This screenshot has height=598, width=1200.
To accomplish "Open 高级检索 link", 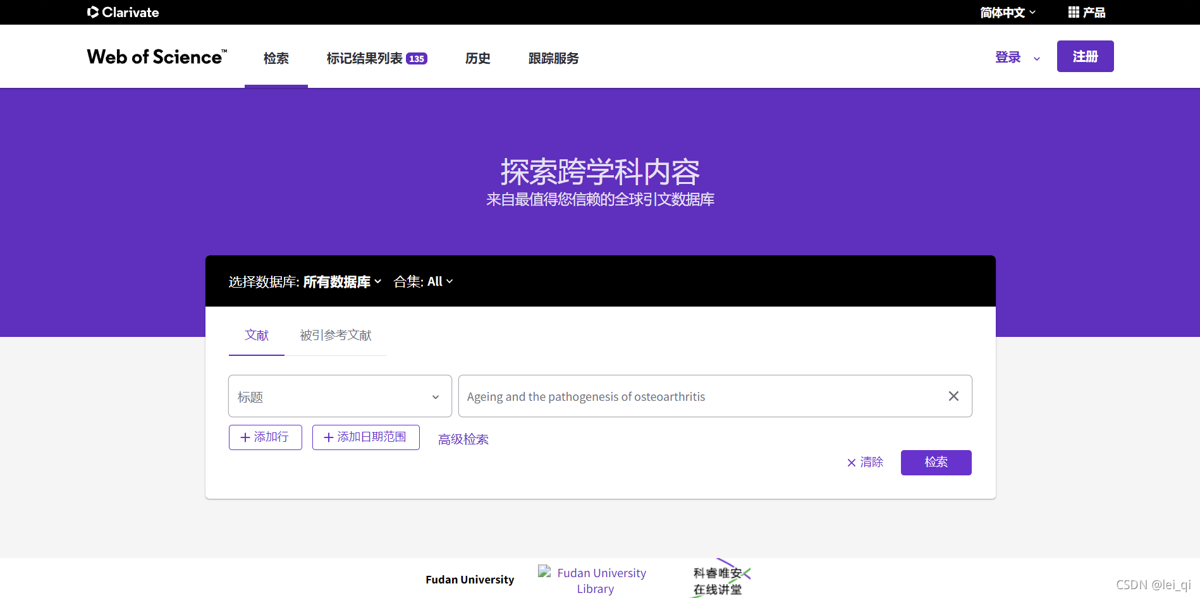I will pos(463,439).
